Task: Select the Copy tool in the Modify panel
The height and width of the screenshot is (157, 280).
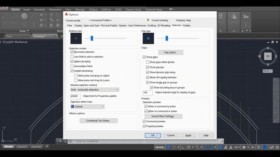Action: coord(52,20)
